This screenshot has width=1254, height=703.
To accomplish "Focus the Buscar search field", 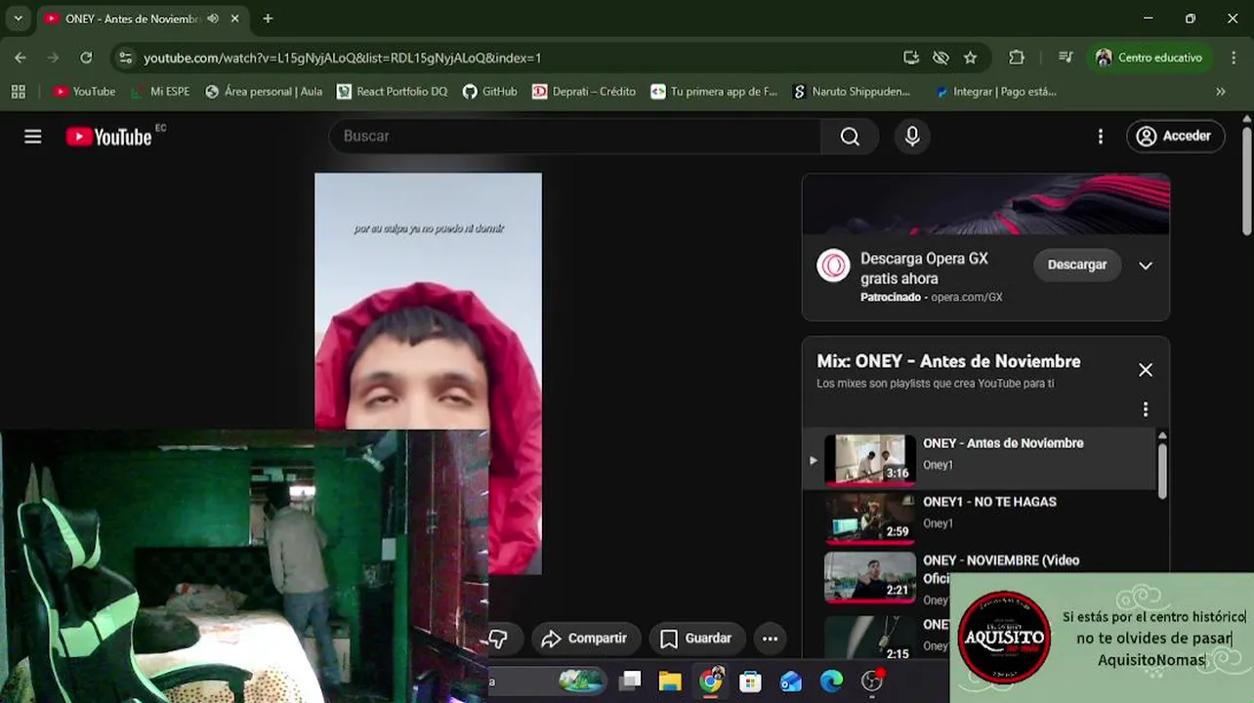I will (576, 137).
